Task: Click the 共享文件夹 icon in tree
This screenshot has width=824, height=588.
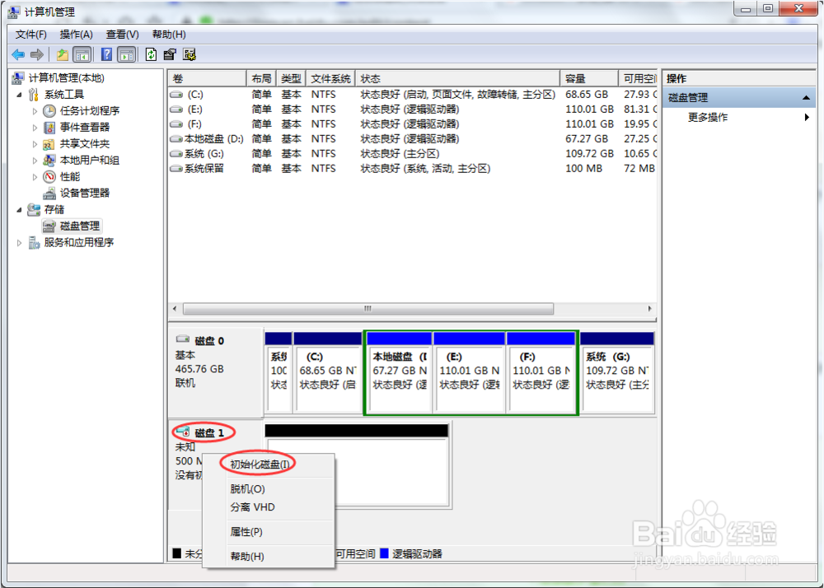Action: (49, 144)
